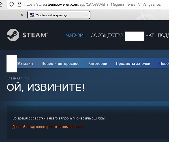
Task: Click 'Данный товар недоступен в вашем регионе' message
Action: 47,127
